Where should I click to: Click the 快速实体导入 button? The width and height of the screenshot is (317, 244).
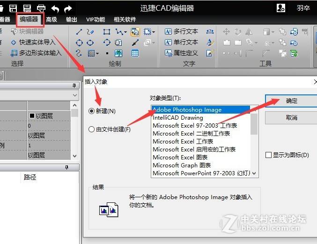pos(33,42)
